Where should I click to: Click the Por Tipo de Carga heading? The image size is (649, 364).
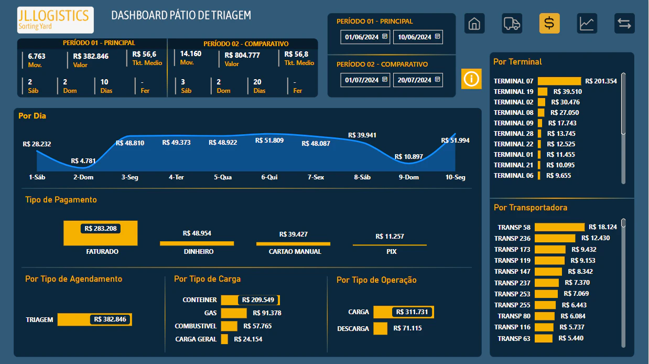207,279
